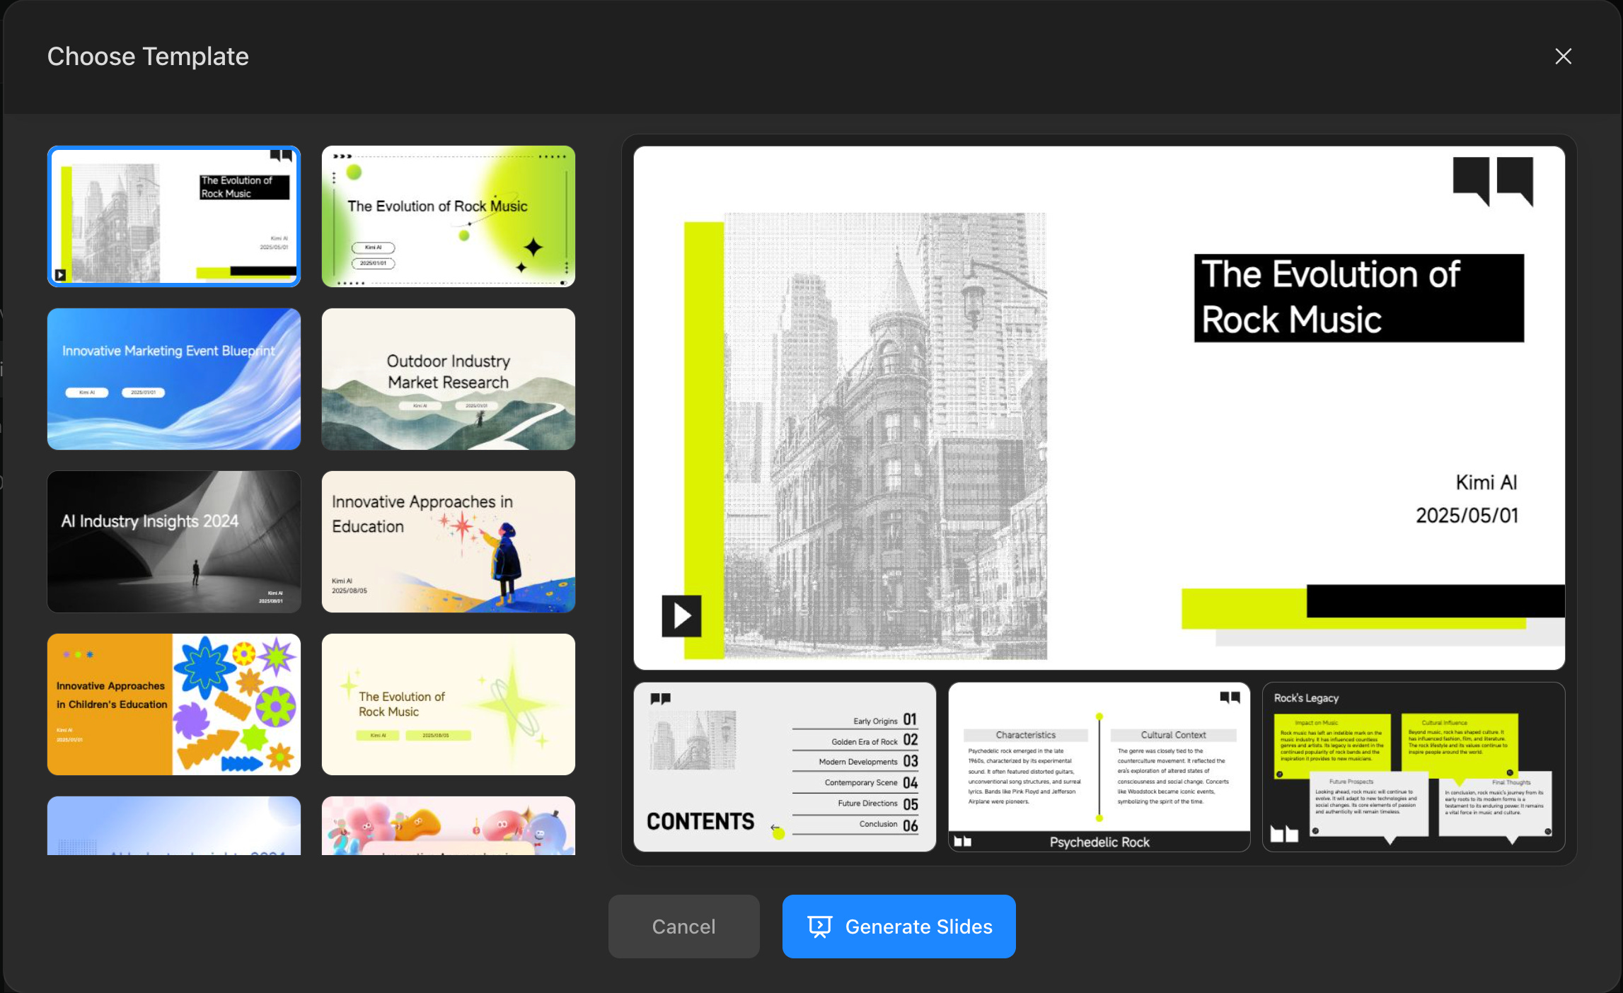This screenshot has height=993, width=1623.
Task: Select Innovative Approaches in Education template
Action: click(x=448, y=542)
